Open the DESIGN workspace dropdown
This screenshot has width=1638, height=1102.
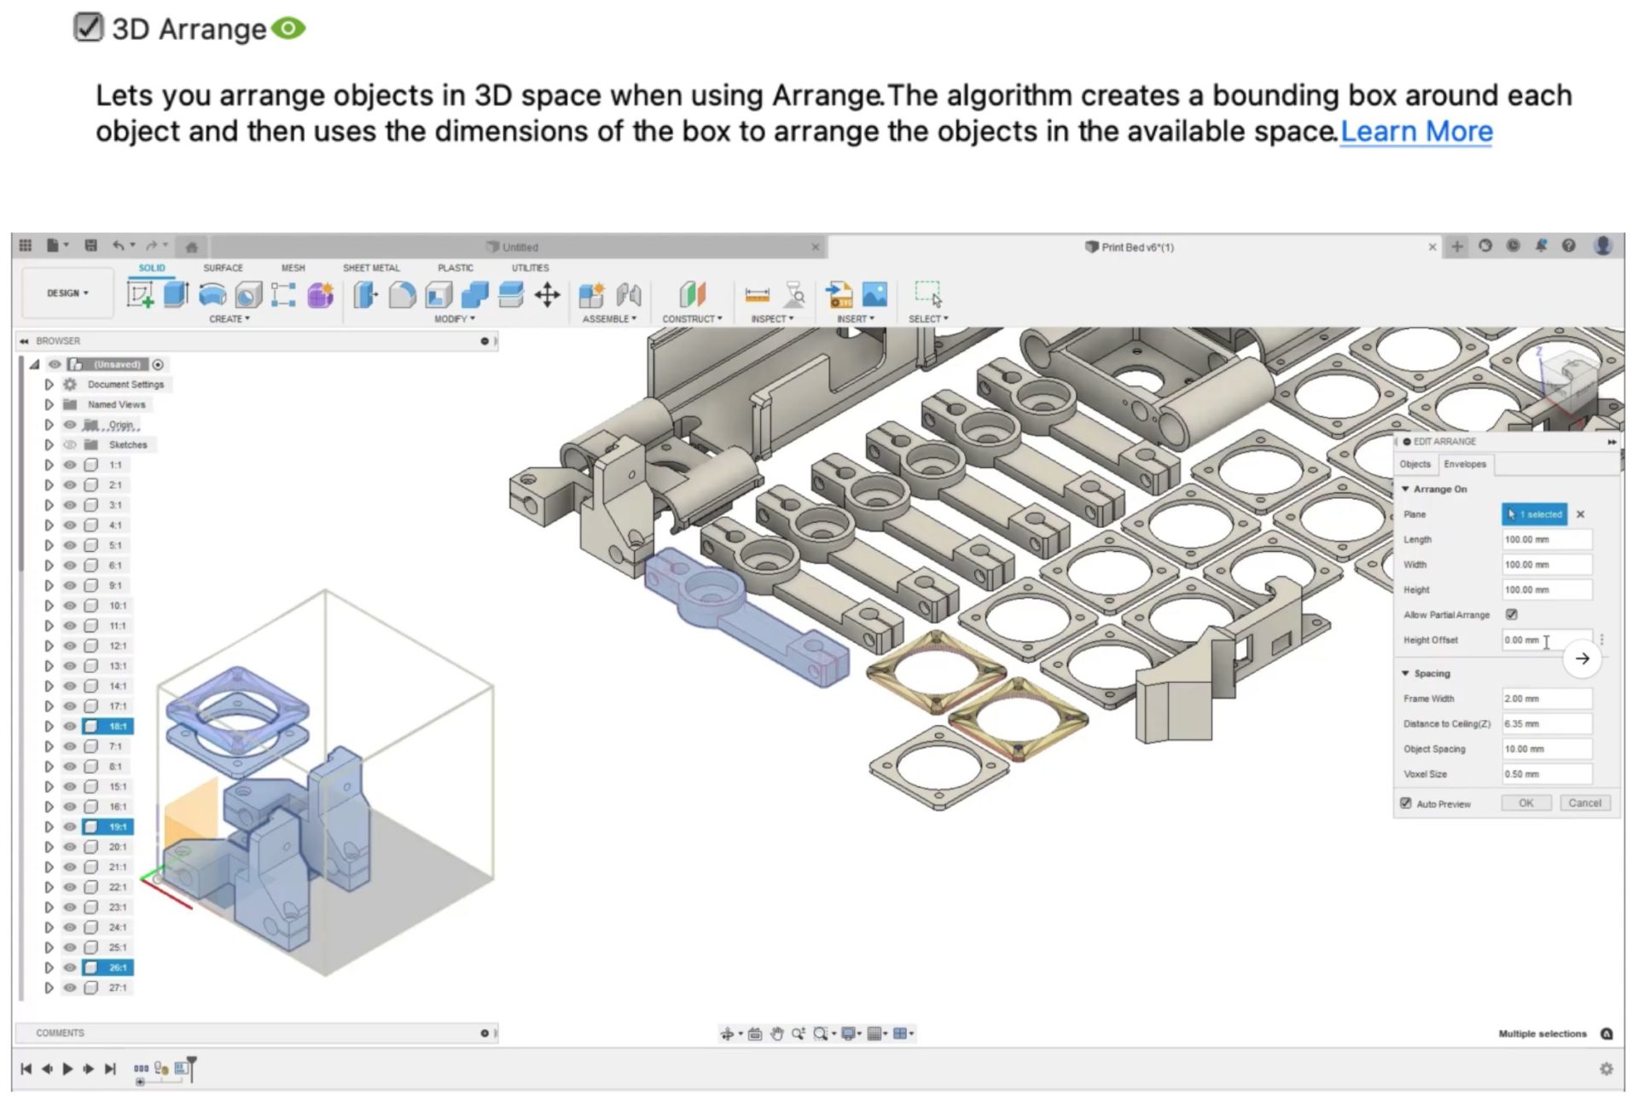[x=67, y=293]
